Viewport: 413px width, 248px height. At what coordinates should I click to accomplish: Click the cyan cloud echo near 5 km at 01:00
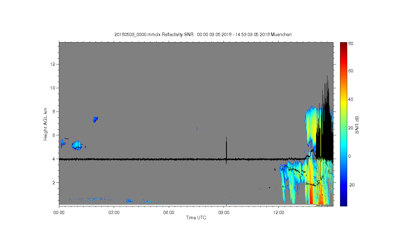[x=77, y=145]
